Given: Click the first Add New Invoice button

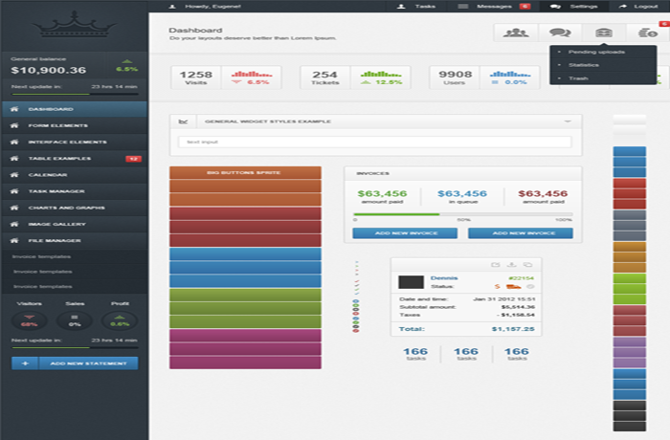Looking at the screenshot, I should 405,233.
